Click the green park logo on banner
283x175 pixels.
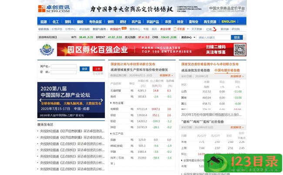[x=47, y=50]
